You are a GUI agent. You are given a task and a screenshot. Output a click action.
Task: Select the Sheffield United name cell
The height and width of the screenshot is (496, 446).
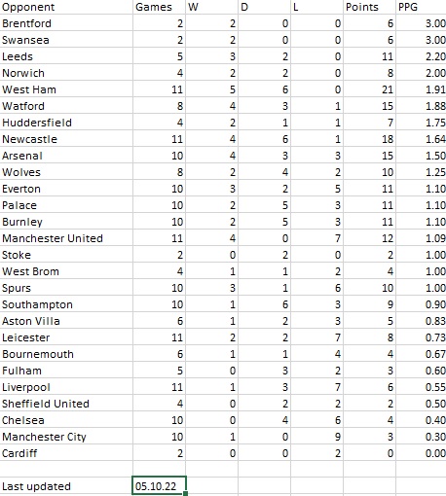click(66, 404)
